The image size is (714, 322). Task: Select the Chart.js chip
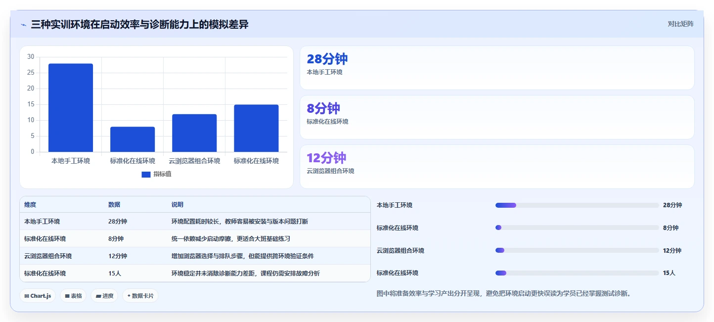pyautogui.click(x=38, y=296)
